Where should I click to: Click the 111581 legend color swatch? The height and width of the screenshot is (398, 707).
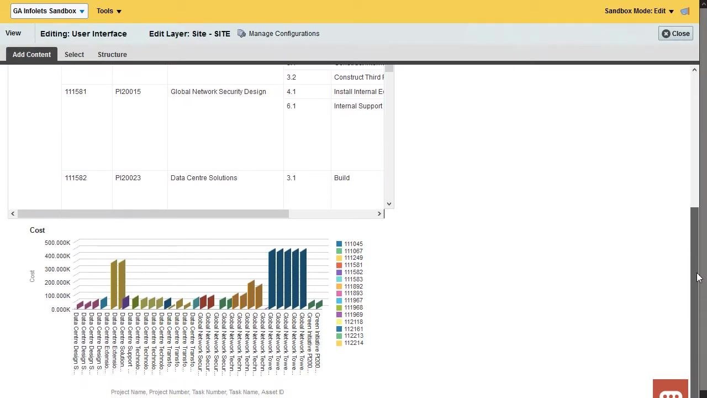click(339, 265)
